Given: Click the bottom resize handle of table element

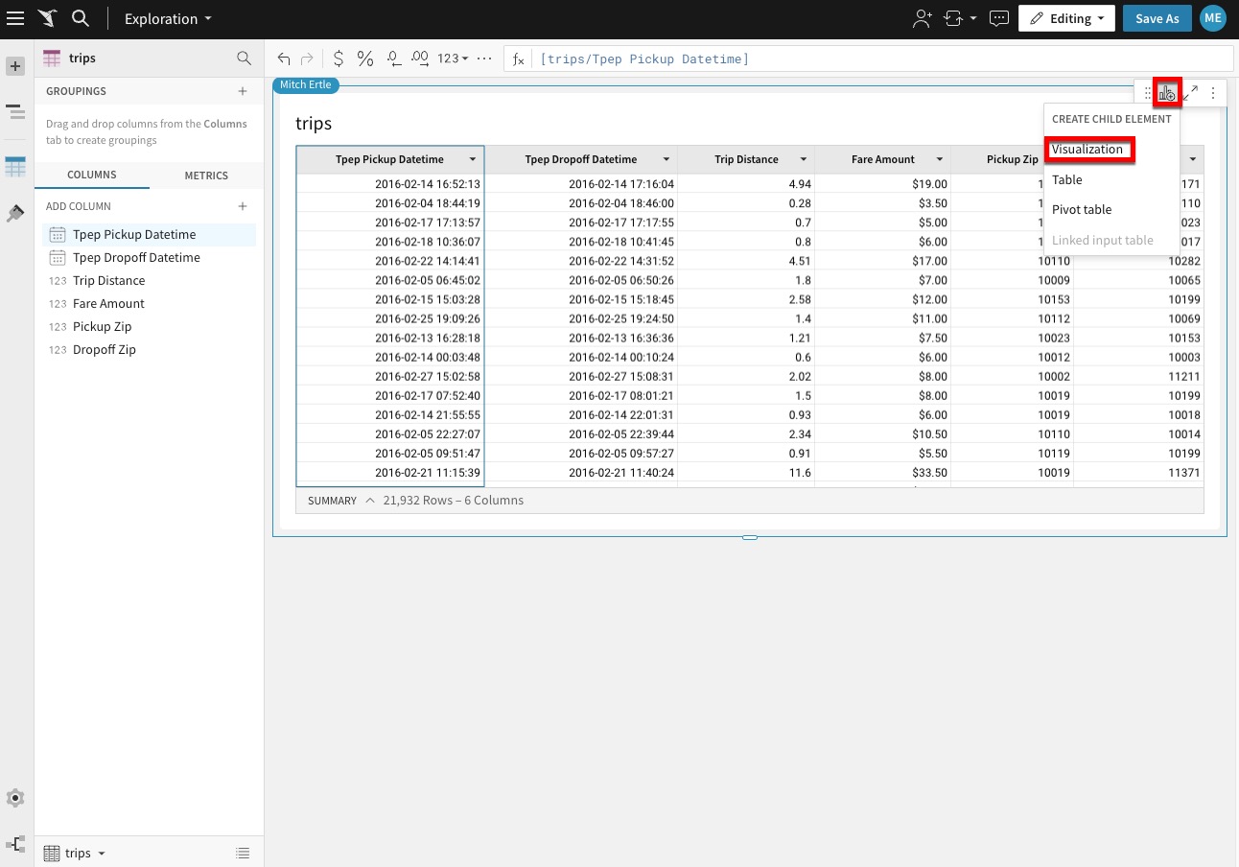Looking at the screenshot, I should (x=750, y=537).
